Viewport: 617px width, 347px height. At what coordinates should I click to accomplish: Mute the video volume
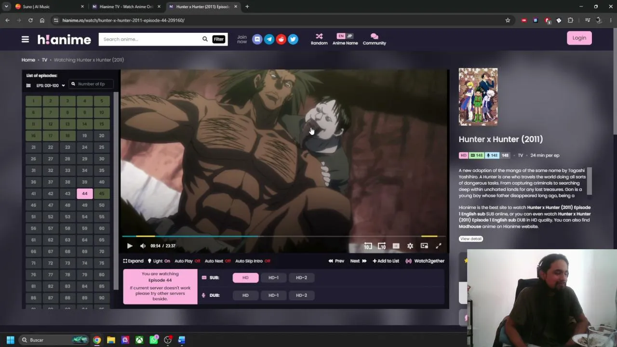click(143, 246)
